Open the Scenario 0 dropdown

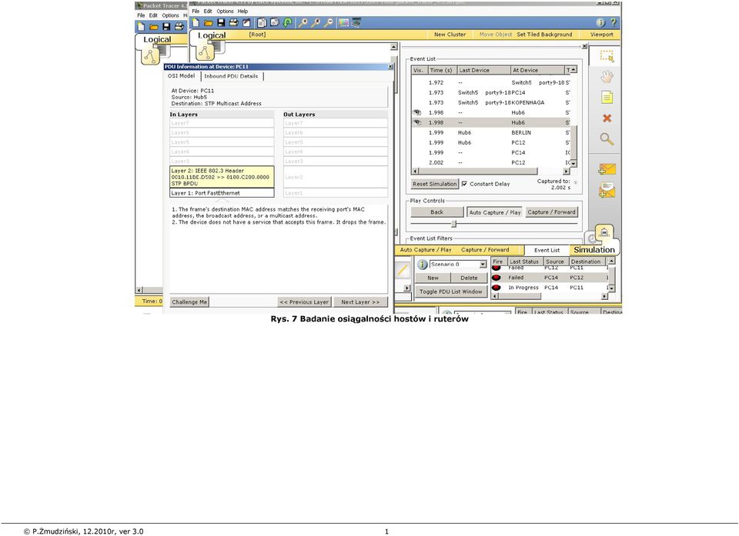click(x=483, y=265)
